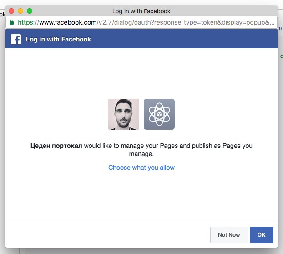Click the user profile photo thumbnail
This screenshot has width=283, height=254.
pos(124,114)
